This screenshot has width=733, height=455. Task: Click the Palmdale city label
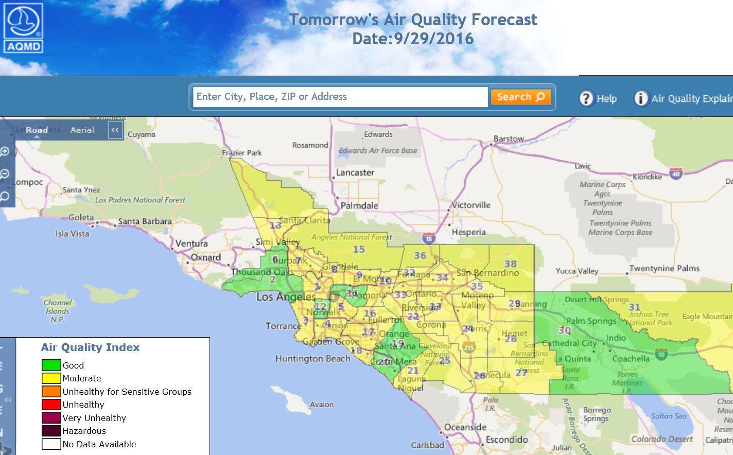[x=359, y=205]
